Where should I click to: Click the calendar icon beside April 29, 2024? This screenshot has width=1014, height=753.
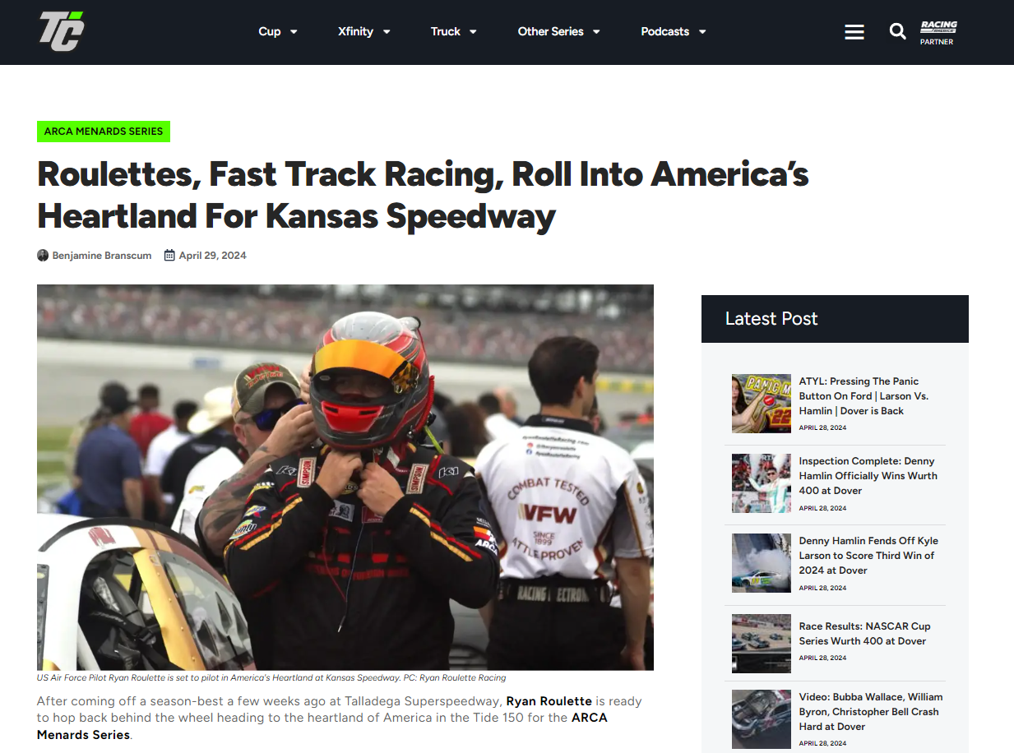pyautogui.click(x=169, y=256)
